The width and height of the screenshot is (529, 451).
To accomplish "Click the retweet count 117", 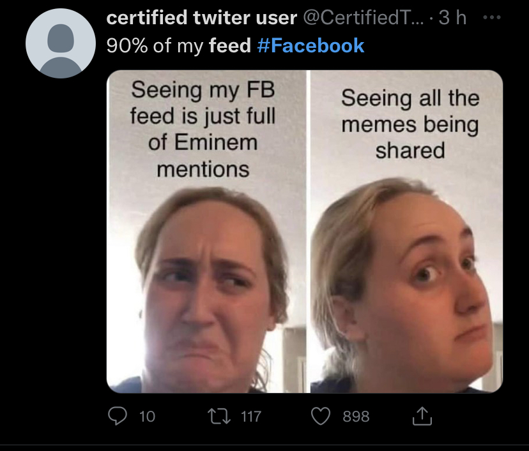I will point(251,417).
